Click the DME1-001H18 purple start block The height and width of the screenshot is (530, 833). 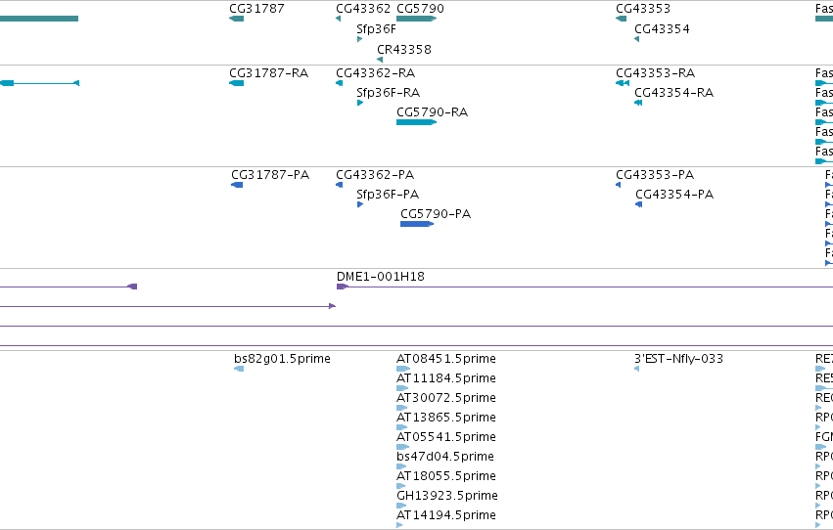pyautogui.click(x=343, y=287)
